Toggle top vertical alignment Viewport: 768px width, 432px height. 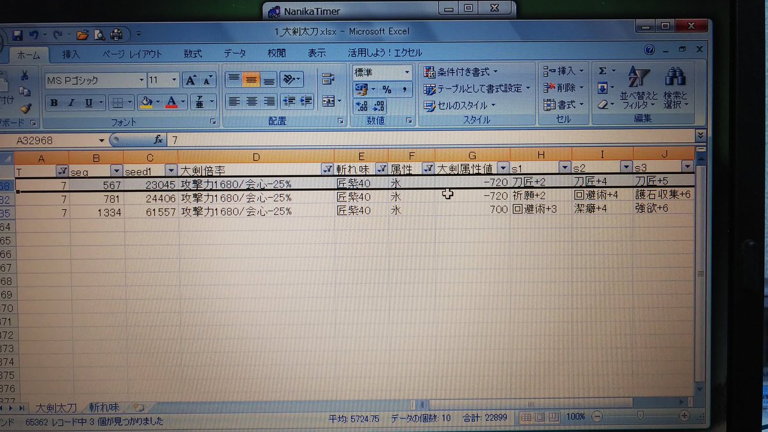[x=234, y=79]
